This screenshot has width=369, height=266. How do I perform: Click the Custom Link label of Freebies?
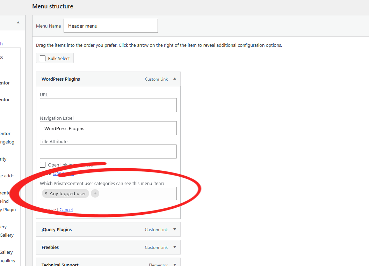(x=156, y=247)
